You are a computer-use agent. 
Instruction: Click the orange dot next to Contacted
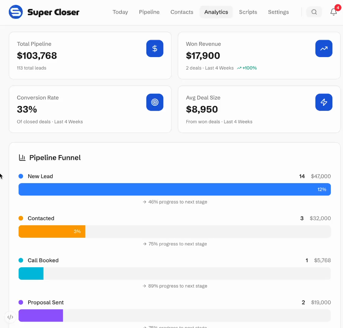(x=21, y=218)
